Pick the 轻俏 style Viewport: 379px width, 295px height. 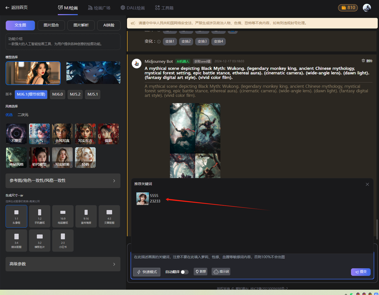(85, 157)
